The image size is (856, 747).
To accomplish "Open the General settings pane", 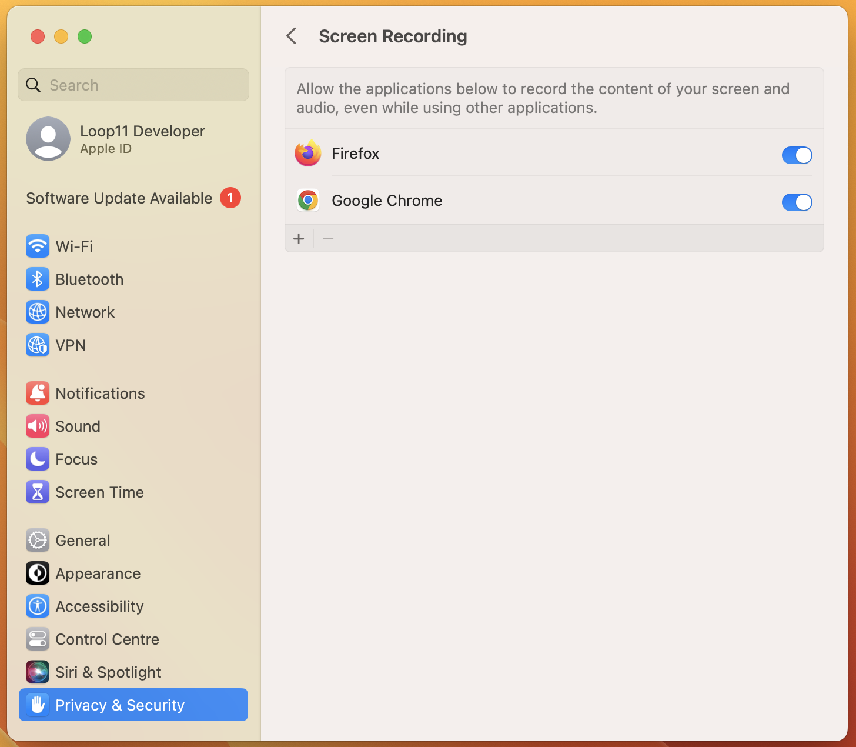I will pyautogui.click(x=83, y=540).
